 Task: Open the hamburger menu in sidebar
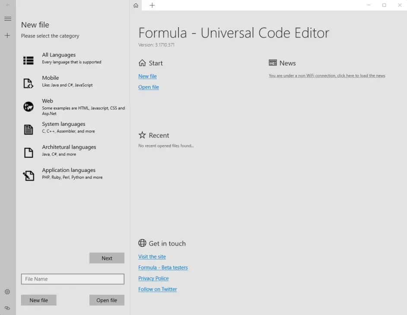click(8, 19)
